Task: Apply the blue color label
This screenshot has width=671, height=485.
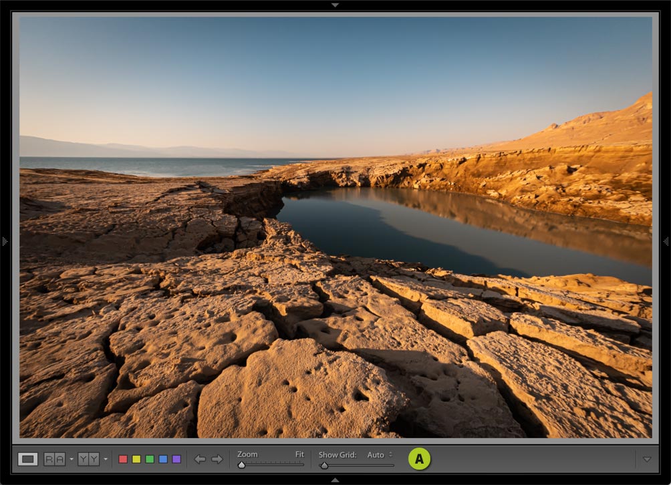Action: pos(163,460)
